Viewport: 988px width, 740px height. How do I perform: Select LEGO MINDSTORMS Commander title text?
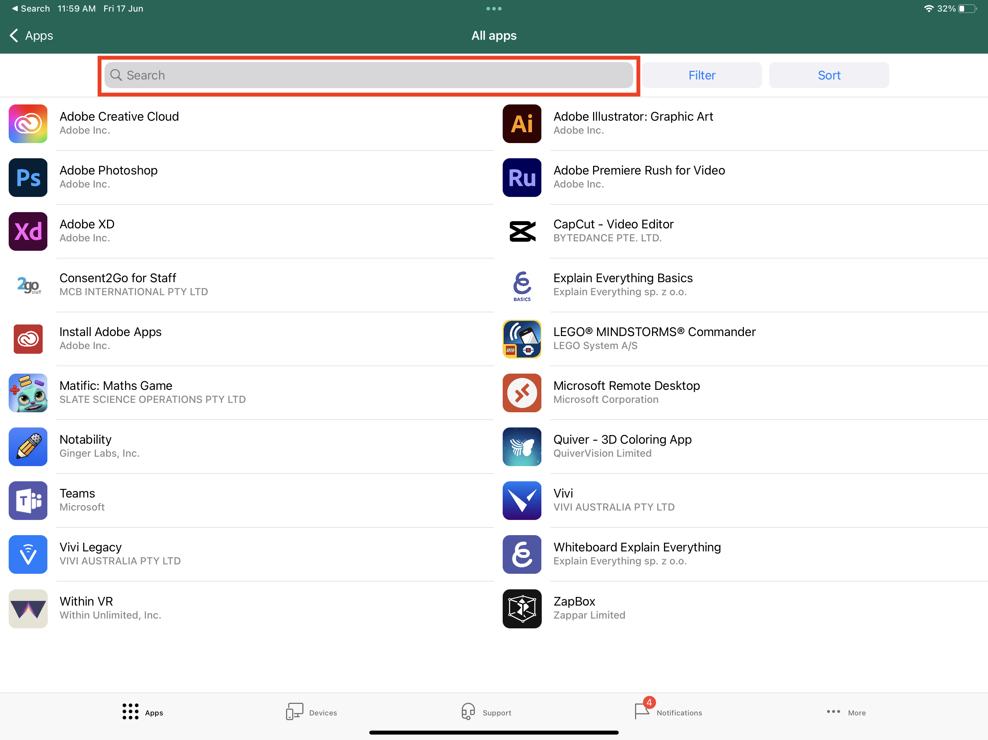(654, 332)
